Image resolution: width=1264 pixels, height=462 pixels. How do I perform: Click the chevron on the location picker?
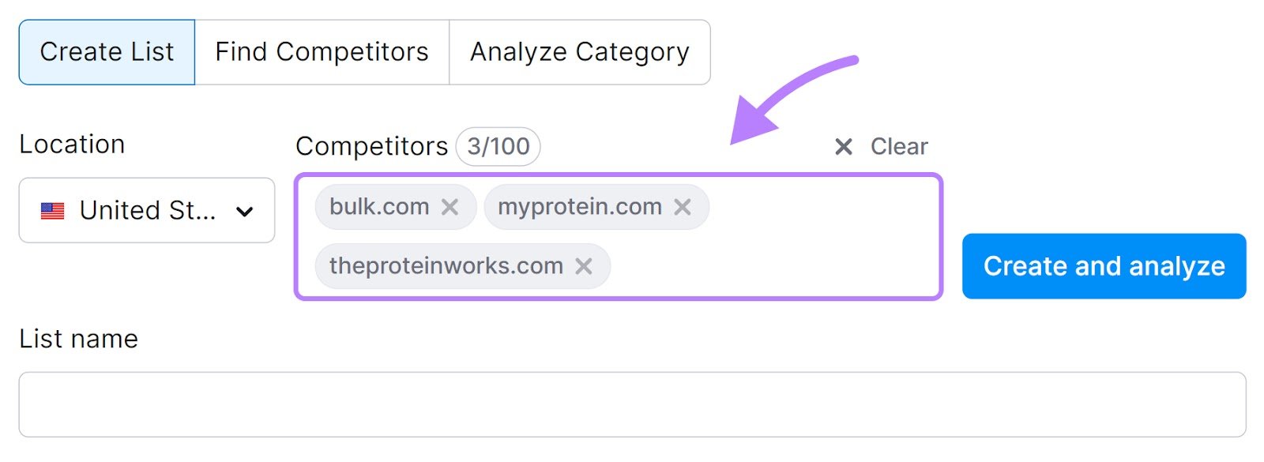pos(245,210)
